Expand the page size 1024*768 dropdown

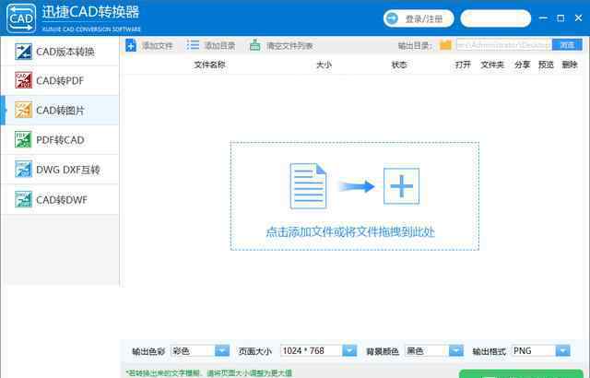(349, 350)
